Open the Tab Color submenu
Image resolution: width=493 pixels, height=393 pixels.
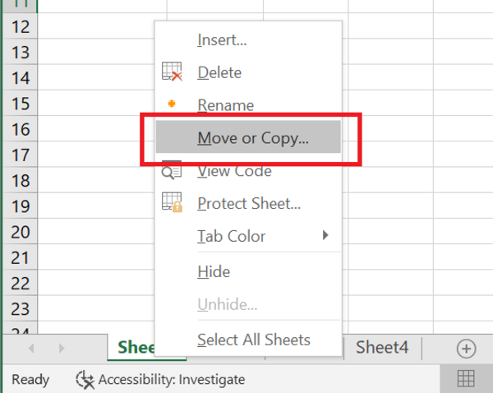(248, 236)
